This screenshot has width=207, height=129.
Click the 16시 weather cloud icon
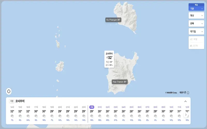tap(28, 116)
